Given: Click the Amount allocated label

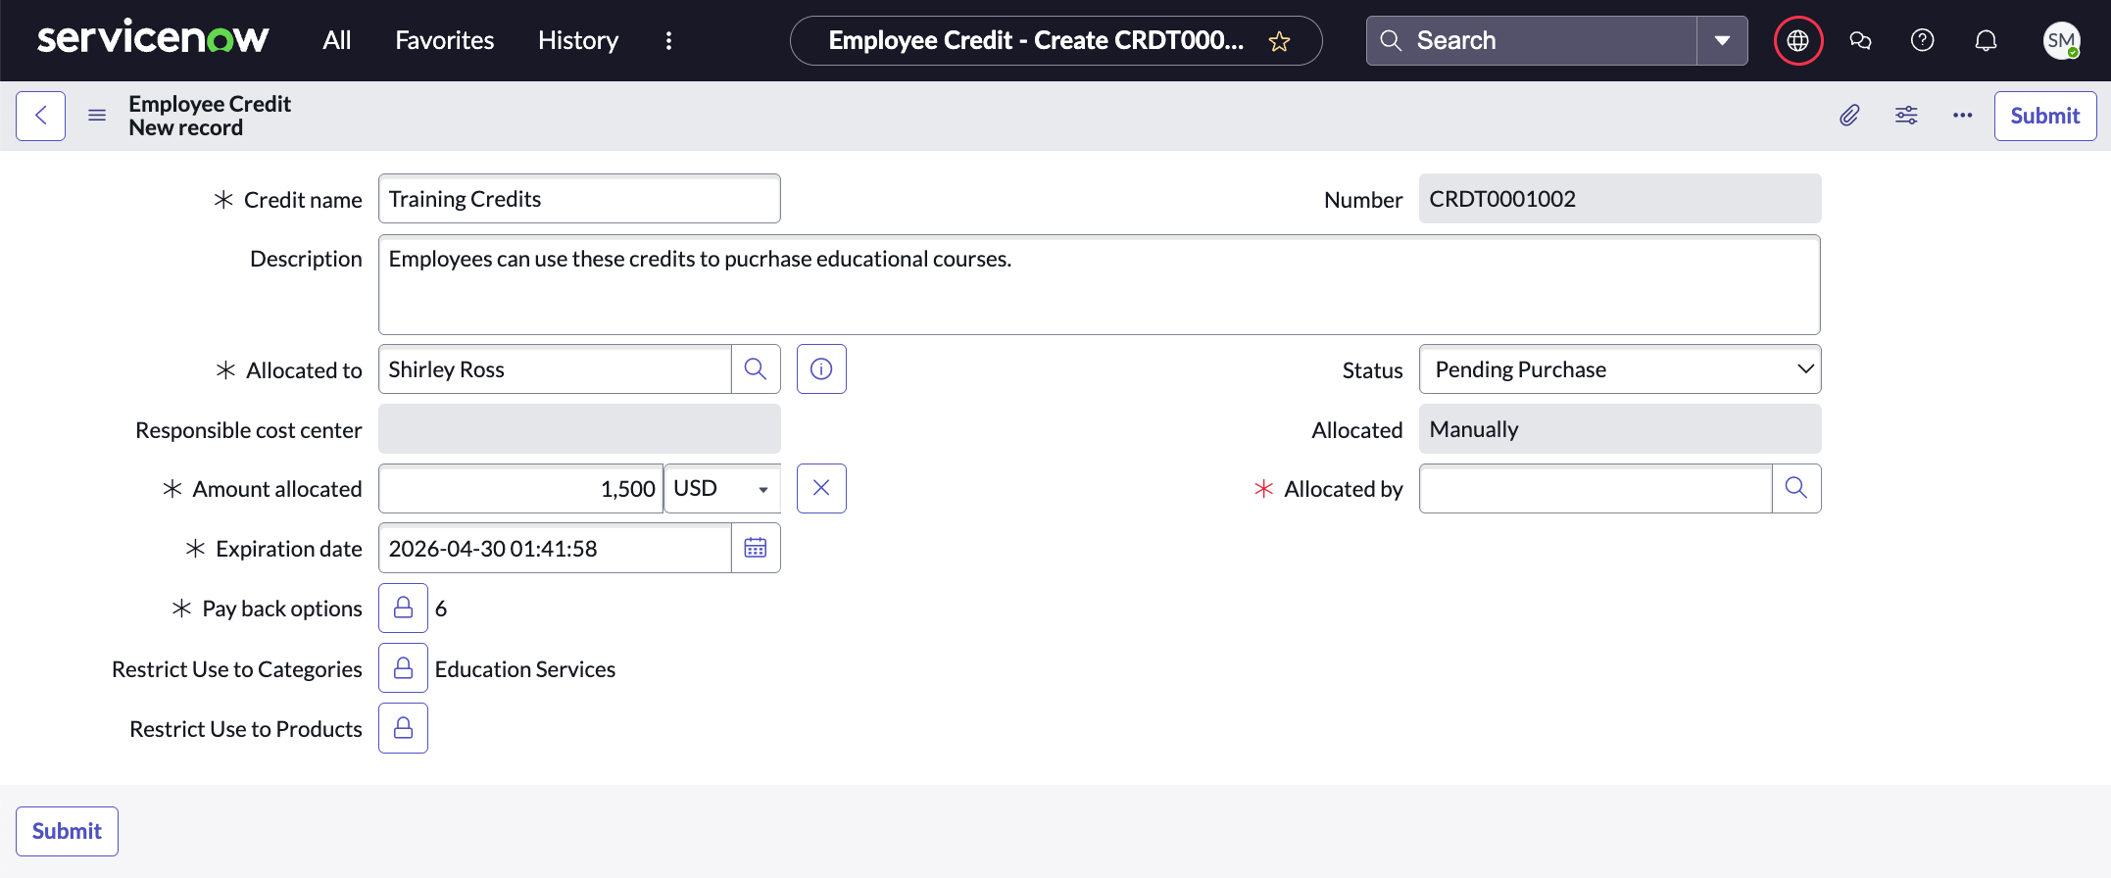Looking at the screenshot, I should pos(277,489).
